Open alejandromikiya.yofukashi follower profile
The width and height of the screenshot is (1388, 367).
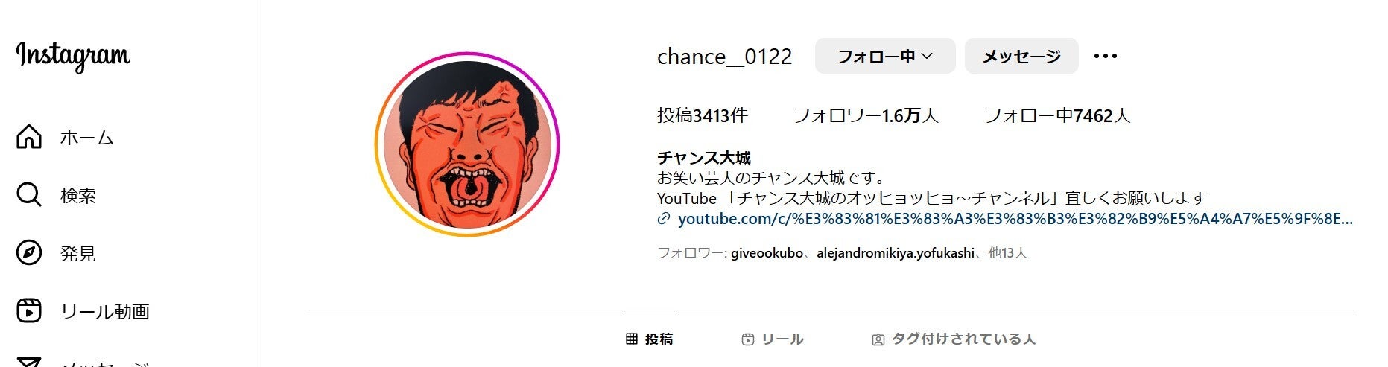point(896,253)
